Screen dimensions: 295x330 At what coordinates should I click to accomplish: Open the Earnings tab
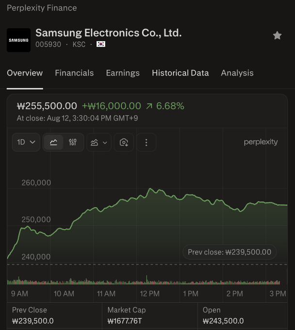(x=123, y=73)
